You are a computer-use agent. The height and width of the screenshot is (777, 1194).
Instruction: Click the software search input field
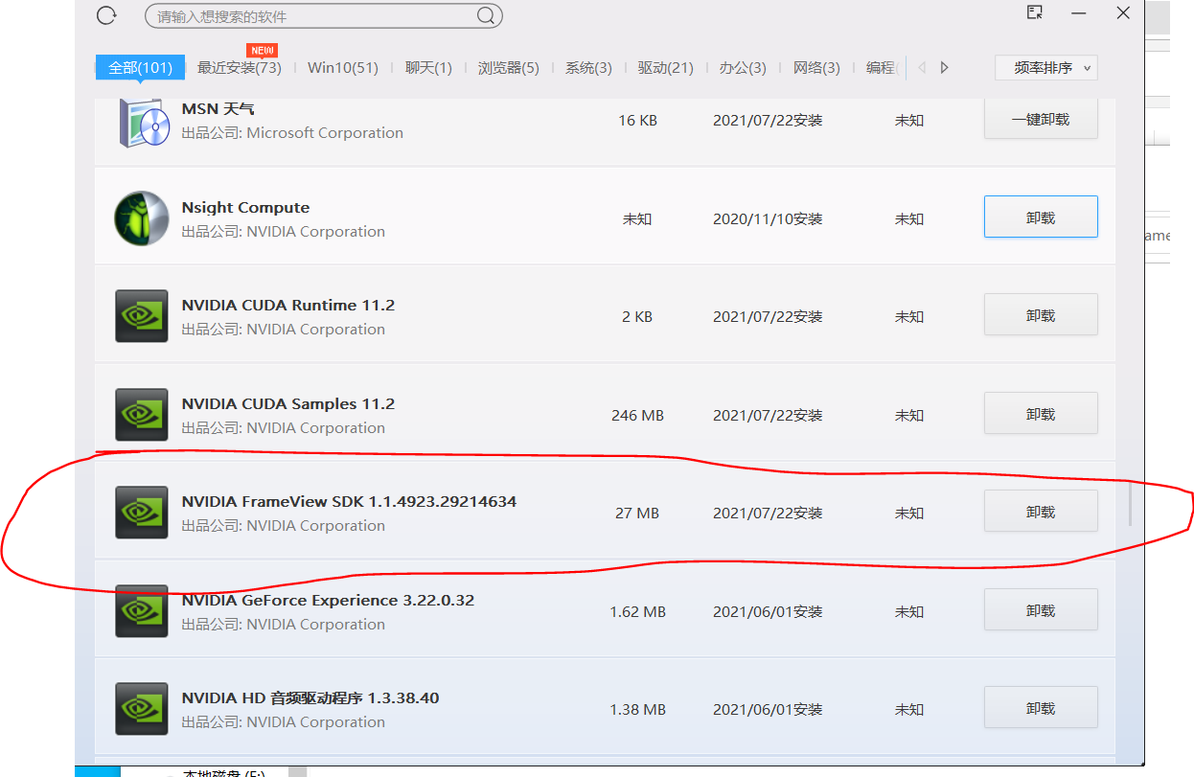click(323, 15)
